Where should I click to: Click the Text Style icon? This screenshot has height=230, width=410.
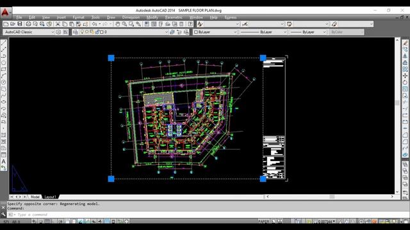click(200, 24)
